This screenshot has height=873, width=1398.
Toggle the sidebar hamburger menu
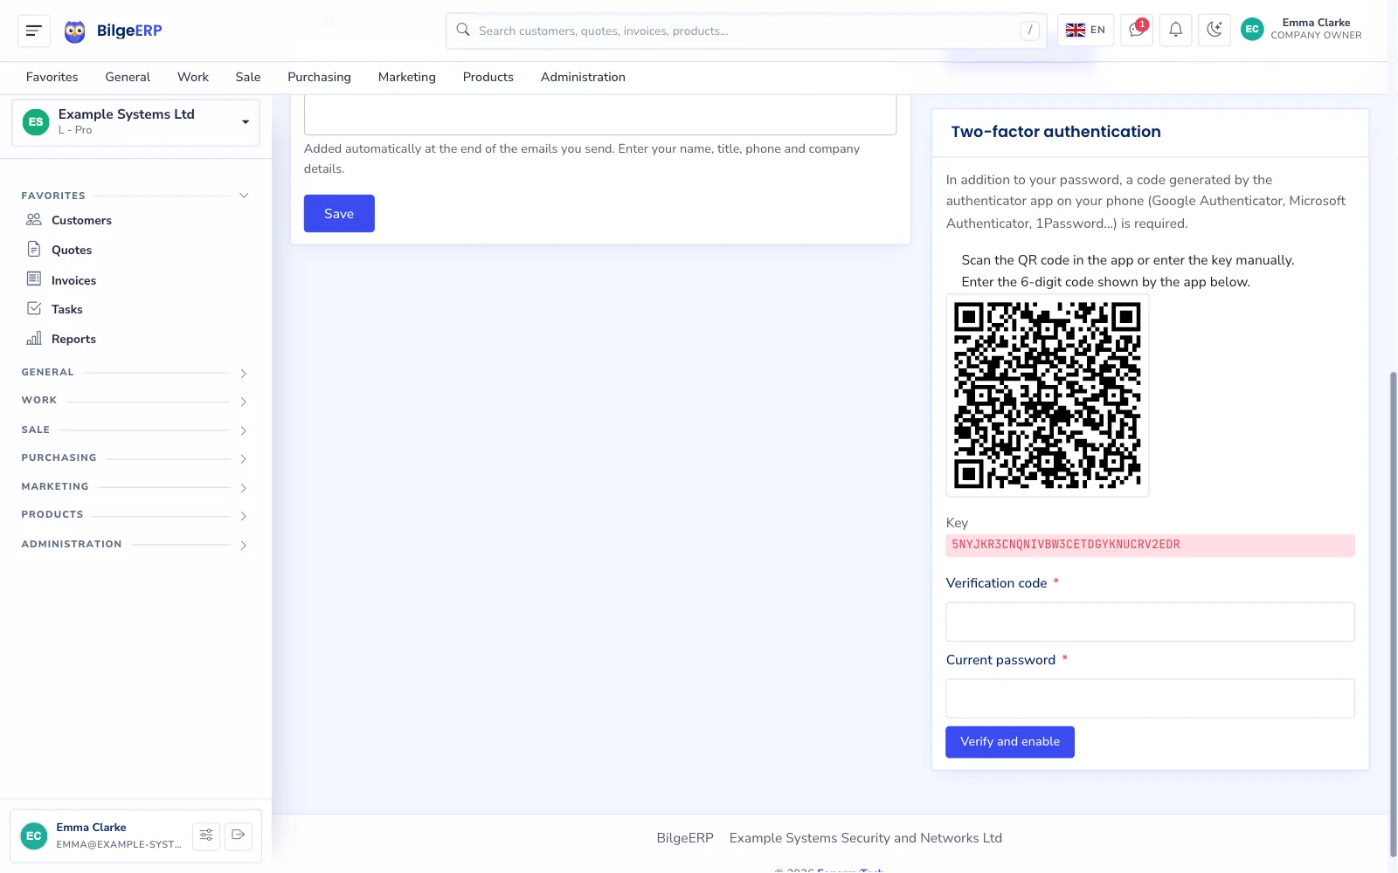click(34, 31)
